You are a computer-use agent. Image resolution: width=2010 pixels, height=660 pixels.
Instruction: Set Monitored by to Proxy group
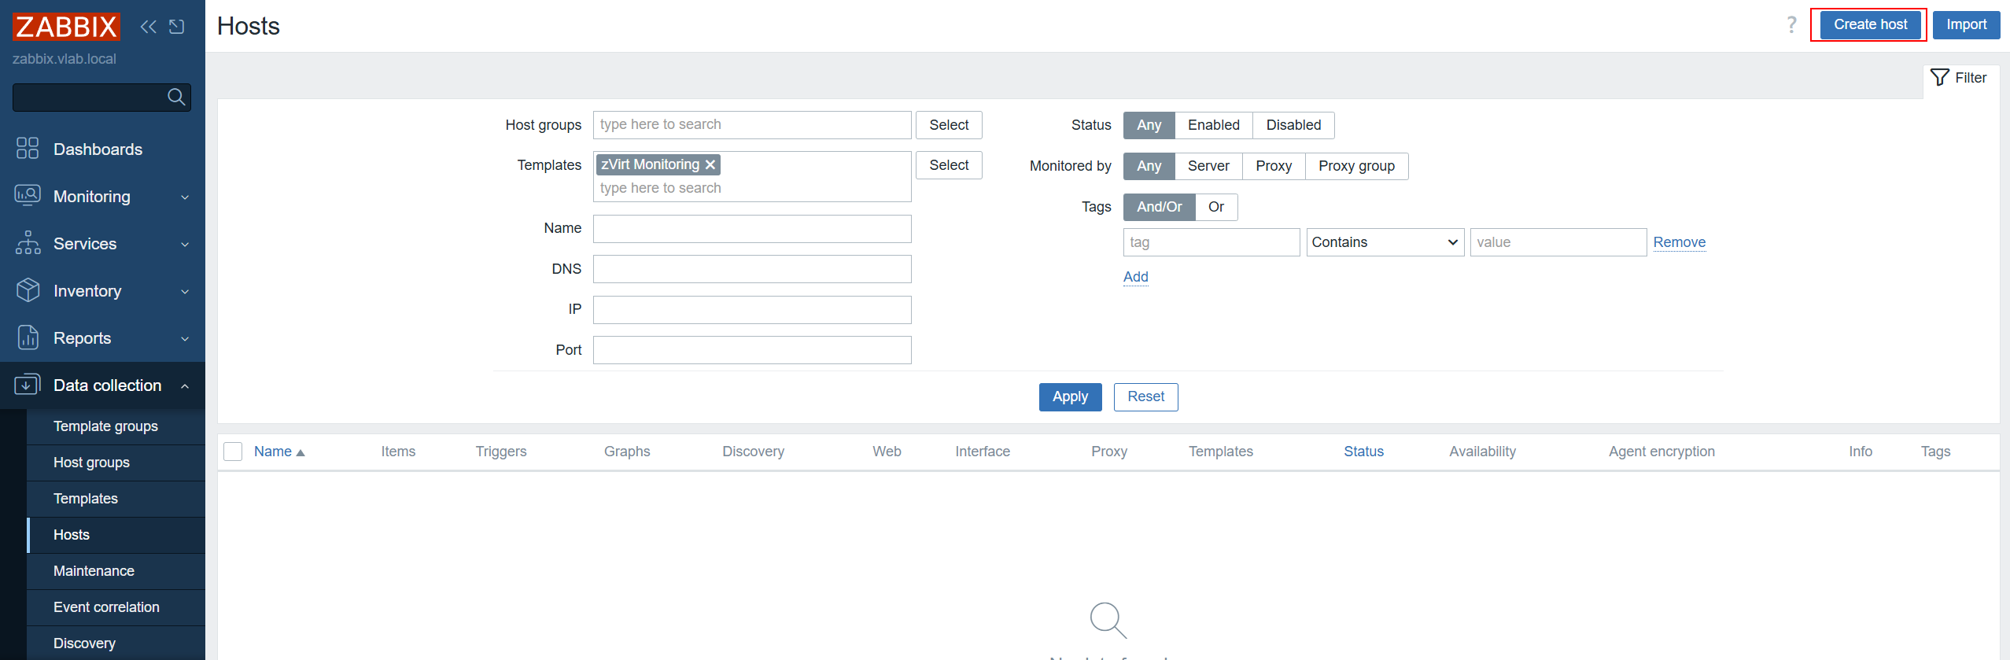(1356, 166)
